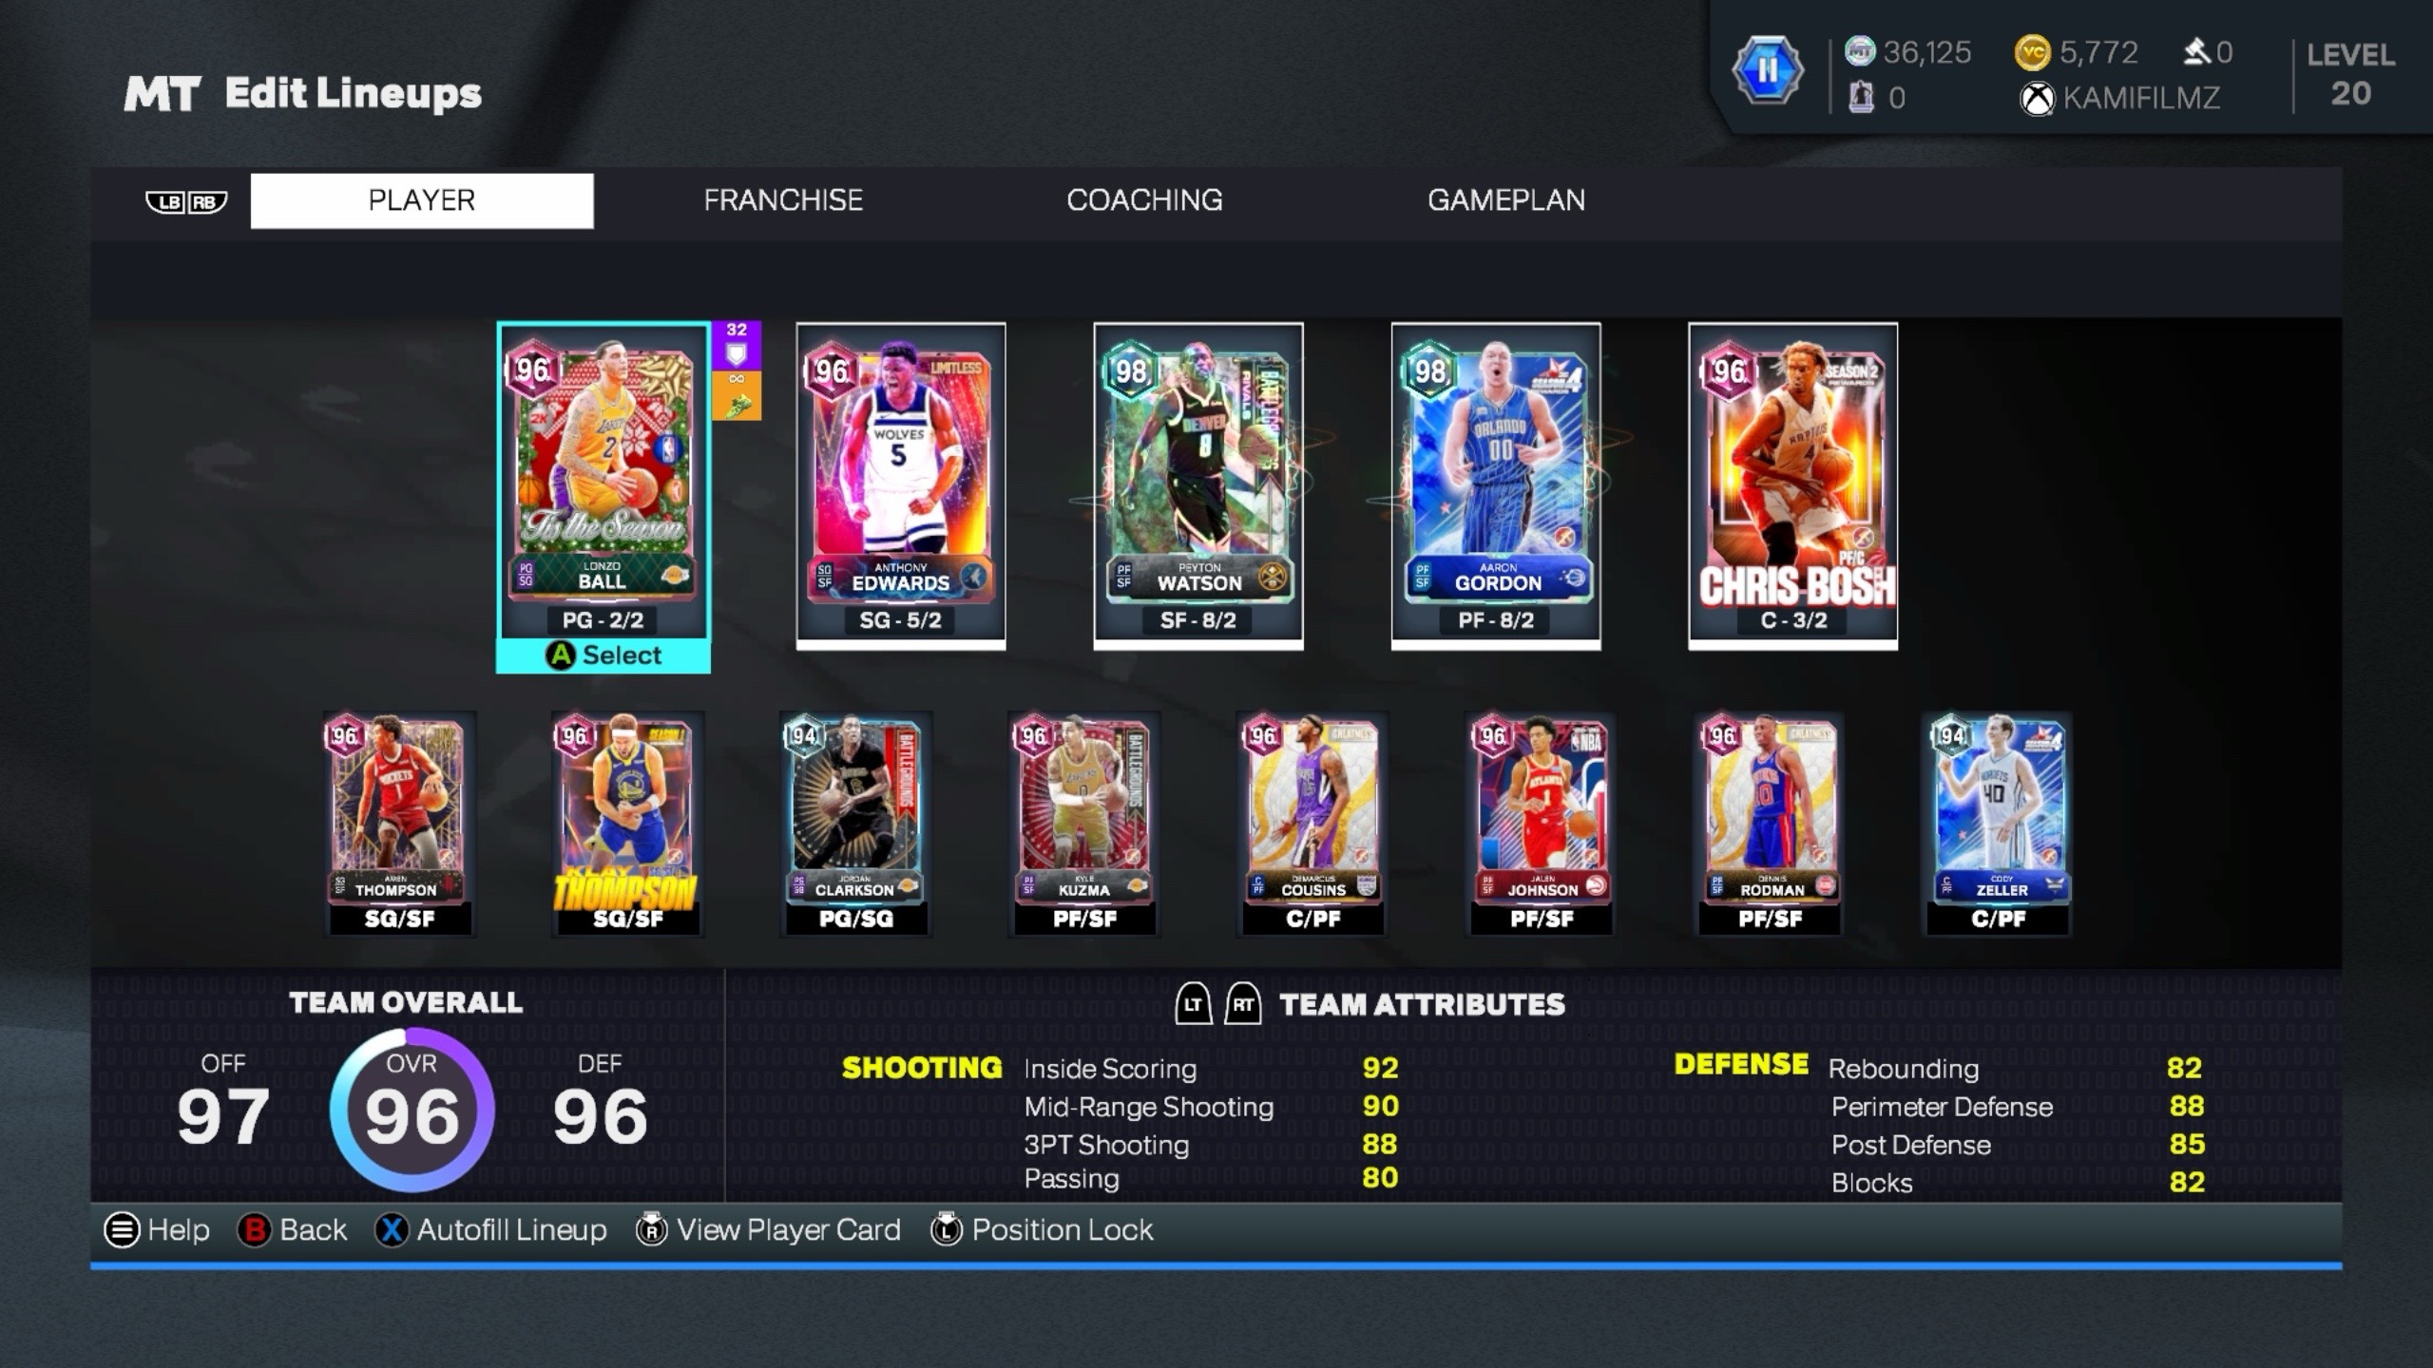This screenshot has width=2433, height=1368.
Task: Click the Perimeter Defense attribute row
Action: coord(2017,1107)
